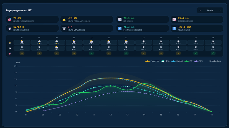
Task: Click the yellow tilde badge under hour 07
Action: point(22,53)
